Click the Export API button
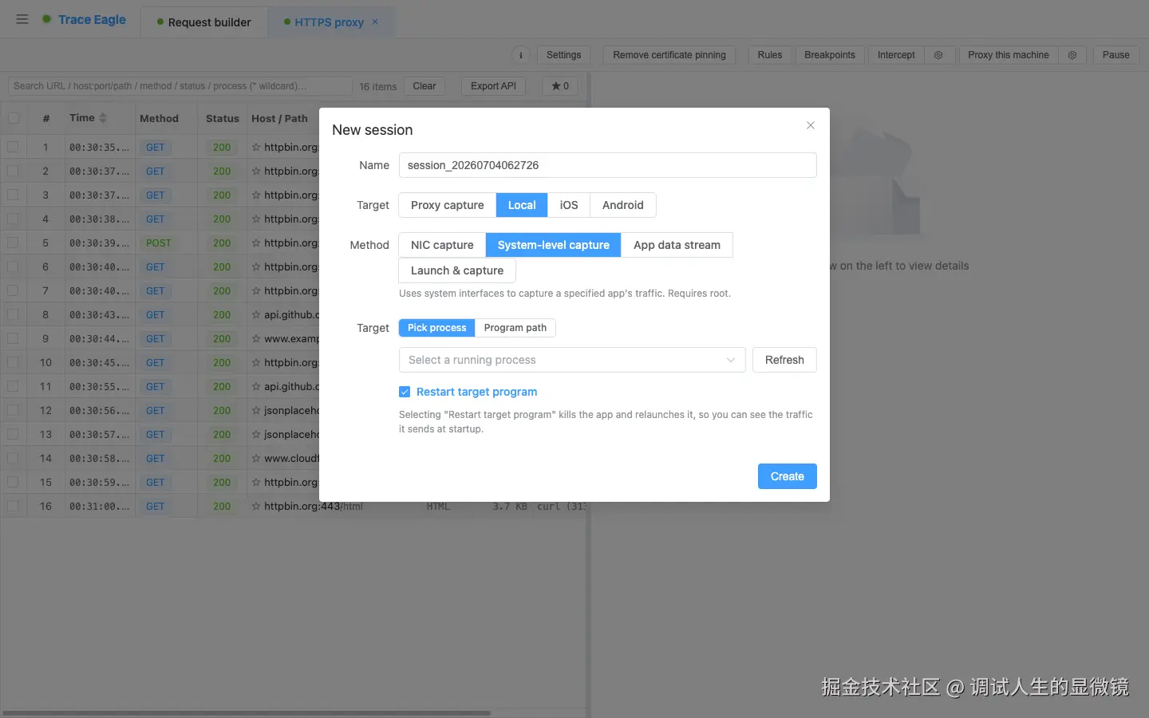 493,86
